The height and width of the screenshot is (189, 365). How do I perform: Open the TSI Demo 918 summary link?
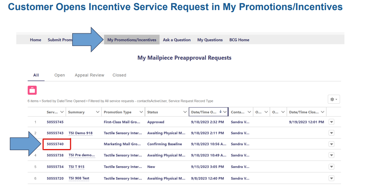coord(81,133)
